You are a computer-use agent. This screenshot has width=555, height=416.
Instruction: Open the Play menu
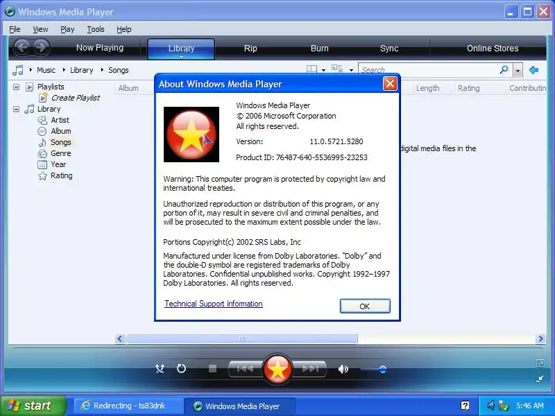67,29
